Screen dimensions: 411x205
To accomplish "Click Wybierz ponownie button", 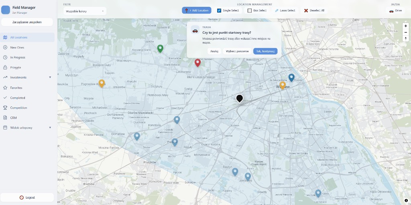I will point(237,51).
